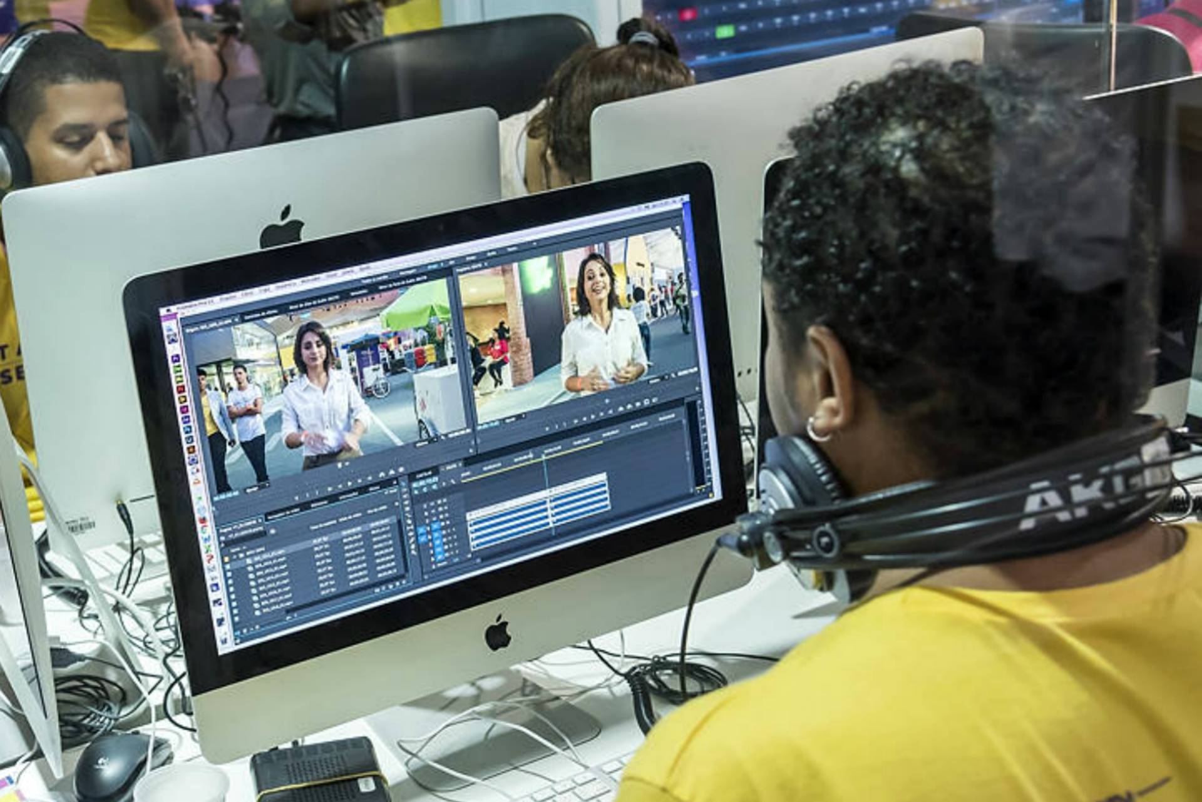Select the top tool in Tools panel
Screen dimensions: 1202x802
pos(404,484)
